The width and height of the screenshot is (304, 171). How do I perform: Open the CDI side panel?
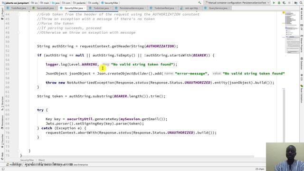pyautogui.click(x=302, y=77)
